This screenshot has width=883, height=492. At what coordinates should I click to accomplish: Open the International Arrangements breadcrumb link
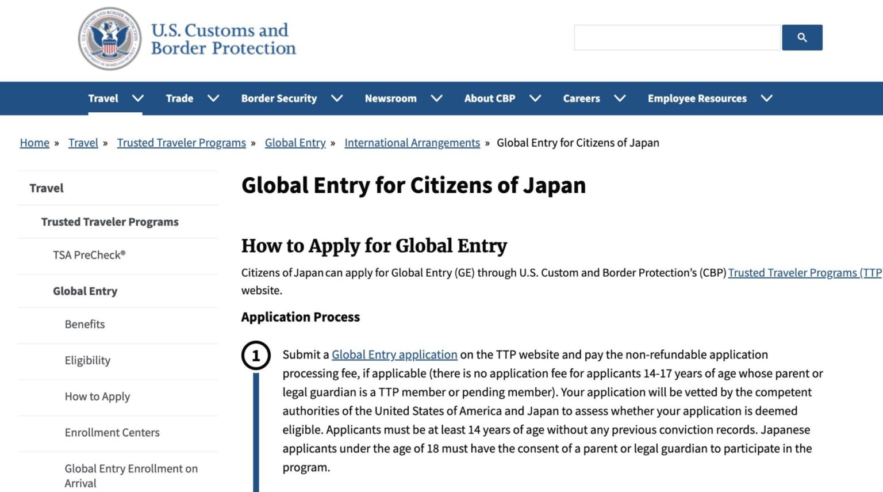412,143
